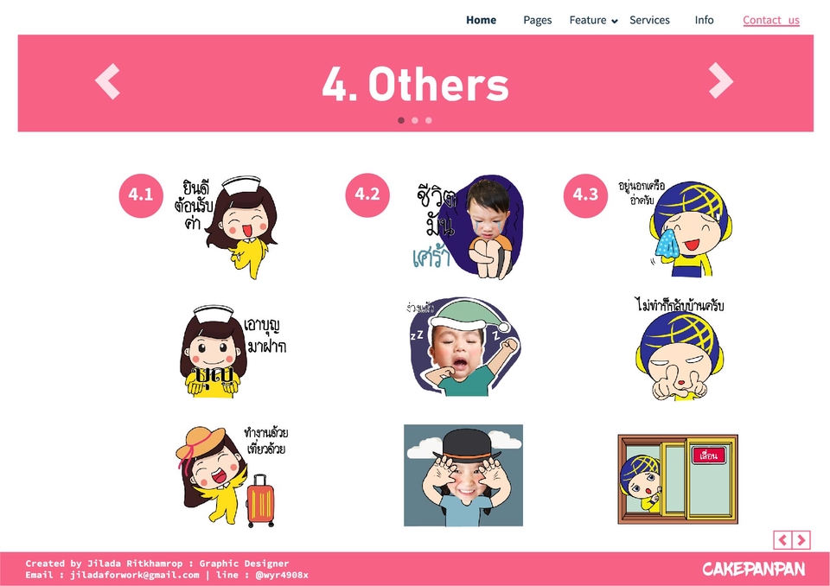Open the sleeping baby with nightcap sticker
The width and height of the screenshot is (830, 586).
tap(463, 347)
